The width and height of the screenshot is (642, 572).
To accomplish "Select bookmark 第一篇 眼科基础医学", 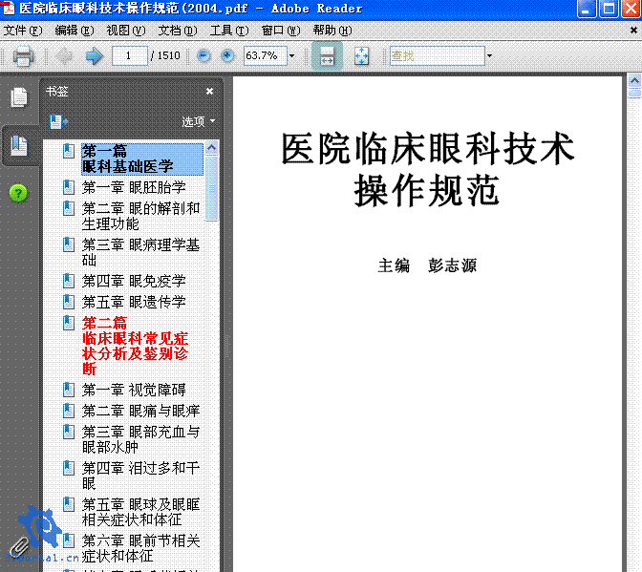I will (142, 159).
